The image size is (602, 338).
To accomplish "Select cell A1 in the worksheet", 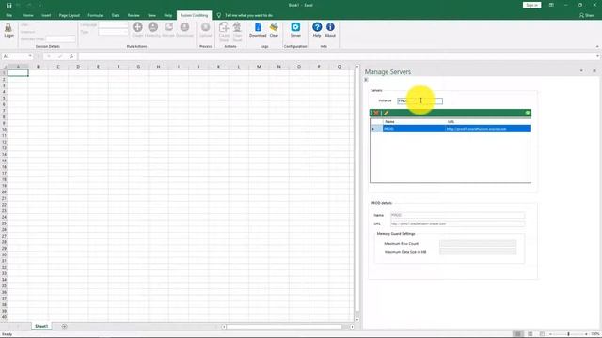I will (x=18, y=73).
